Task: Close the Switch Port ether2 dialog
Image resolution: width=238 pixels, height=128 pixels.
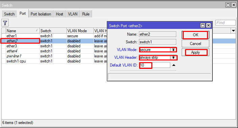Action: pyautogui.click(x=209, y=26)
